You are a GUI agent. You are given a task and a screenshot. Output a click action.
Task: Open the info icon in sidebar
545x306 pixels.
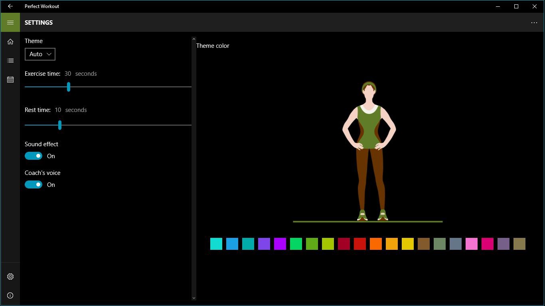click(10, 296)
